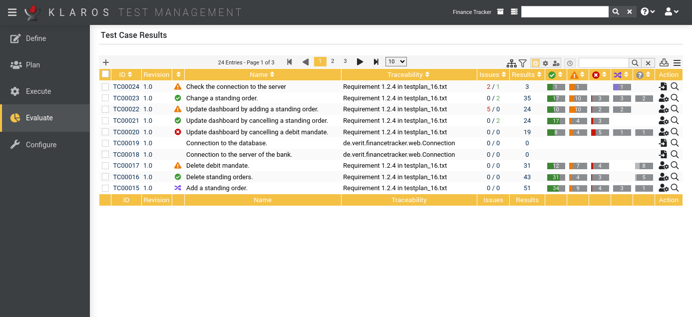Click the export/download icon above the Action column
The width and height of the screenshot is (692, 317).
point(664,63)
